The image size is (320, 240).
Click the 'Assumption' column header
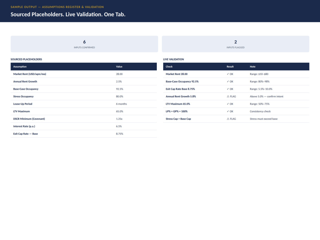(20, 67)
